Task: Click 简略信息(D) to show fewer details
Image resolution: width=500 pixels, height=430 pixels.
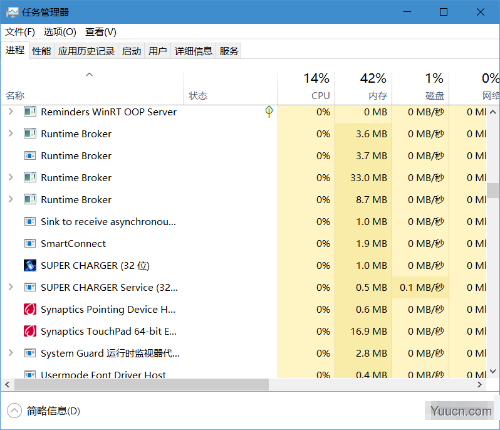Action: click(53, 411)
